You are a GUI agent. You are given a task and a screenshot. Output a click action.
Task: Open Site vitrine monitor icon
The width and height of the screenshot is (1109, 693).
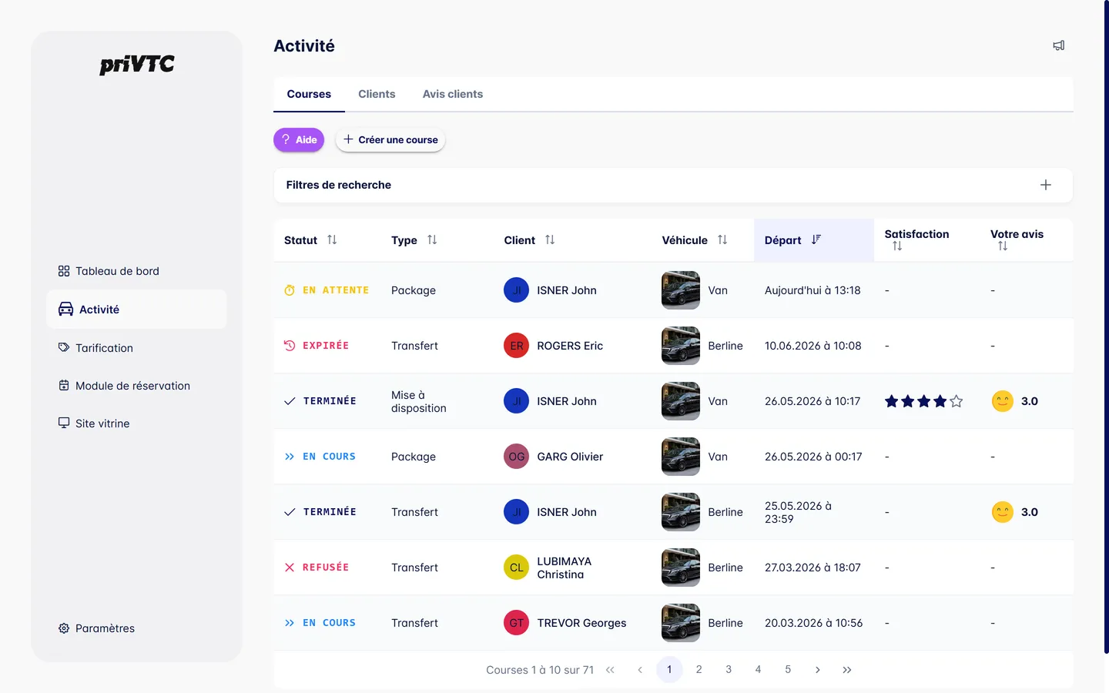pyautogui.click(x=64, y=423)
